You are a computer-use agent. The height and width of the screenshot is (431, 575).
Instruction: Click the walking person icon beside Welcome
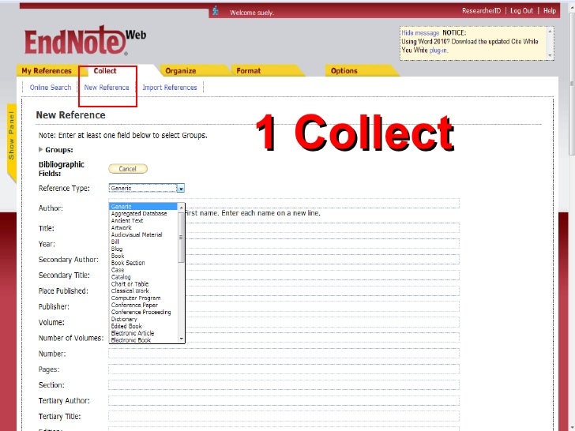pyautogui.click(x=216, y=10)
